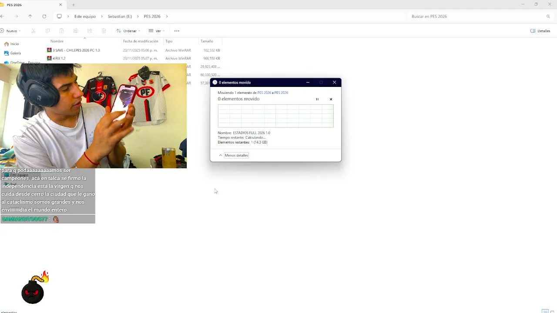557x313 pixels.
Task: Click date 23/11/2025 05:07 p. m.
Action: point(140,58)
